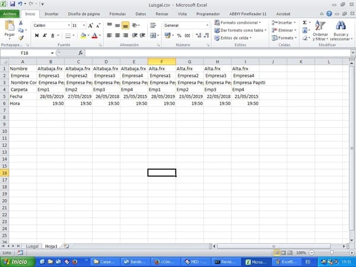Toggle underline S formatting
The height and width of the screenshot is (267, 356).
[x=53, y=36]
